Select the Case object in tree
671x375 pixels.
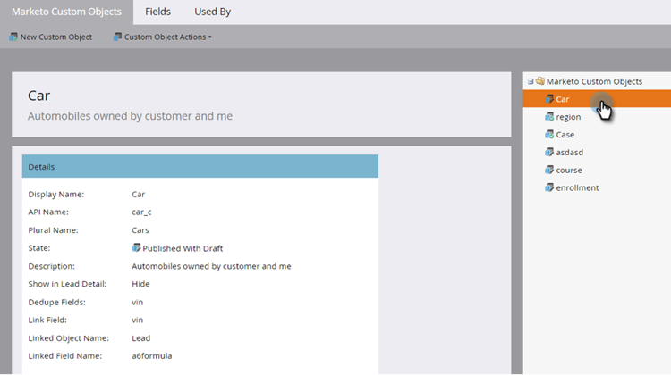pyautogui.click(x=565, y=135)
